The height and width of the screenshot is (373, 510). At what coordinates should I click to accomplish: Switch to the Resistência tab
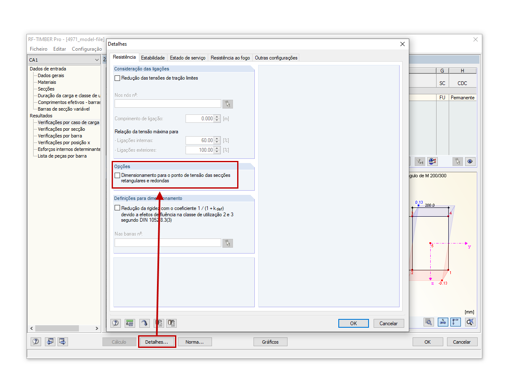124,57
